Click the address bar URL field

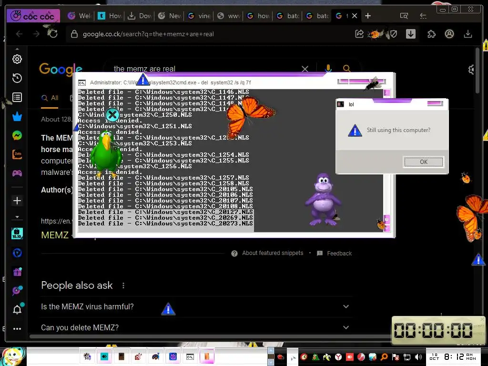[x=208, y=34]
